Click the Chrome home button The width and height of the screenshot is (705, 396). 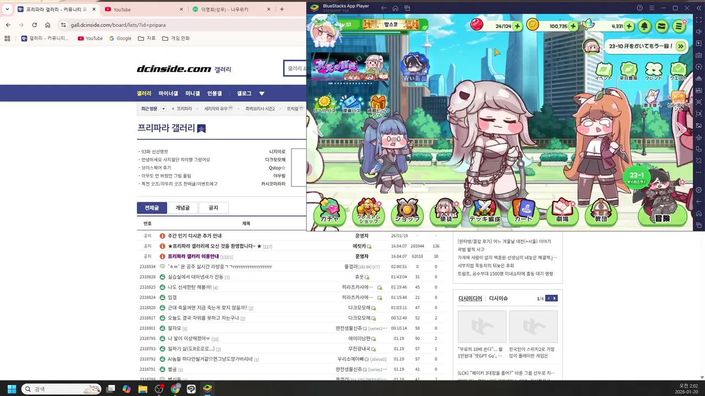pos(48,25)
